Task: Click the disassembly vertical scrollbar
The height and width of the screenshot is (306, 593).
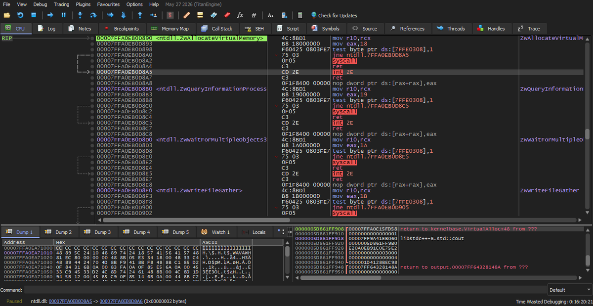Action: point(587,126)
